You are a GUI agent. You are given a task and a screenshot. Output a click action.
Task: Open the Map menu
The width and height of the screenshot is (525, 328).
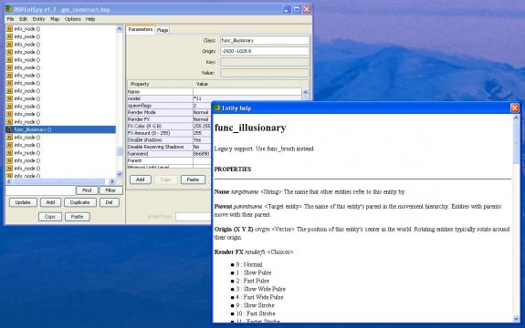pos(55,19)
